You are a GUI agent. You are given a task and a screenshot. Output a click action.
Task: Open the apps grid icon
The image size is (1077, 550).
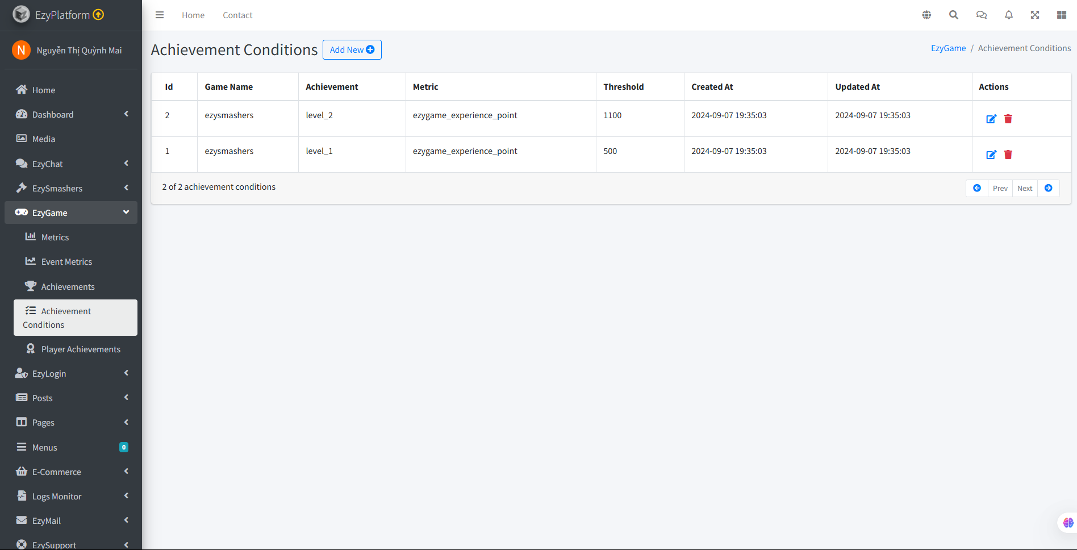point(1062,15)
